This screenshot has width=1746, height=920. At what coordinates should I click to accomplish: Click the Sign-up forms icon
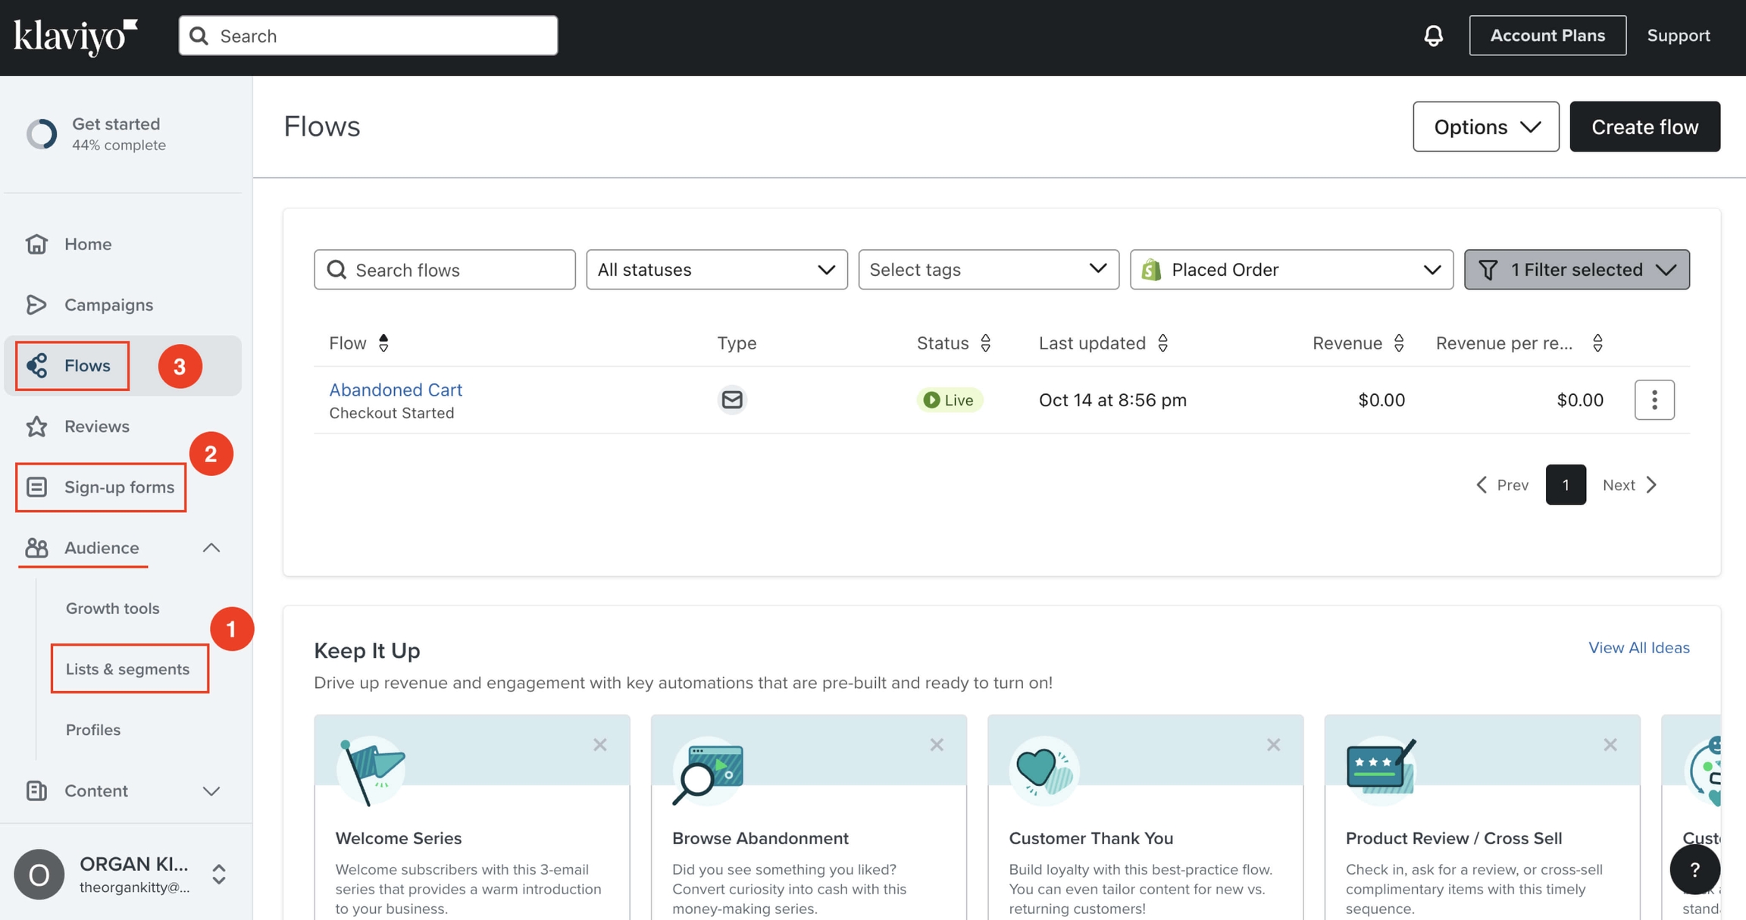(x=37, y=487)
